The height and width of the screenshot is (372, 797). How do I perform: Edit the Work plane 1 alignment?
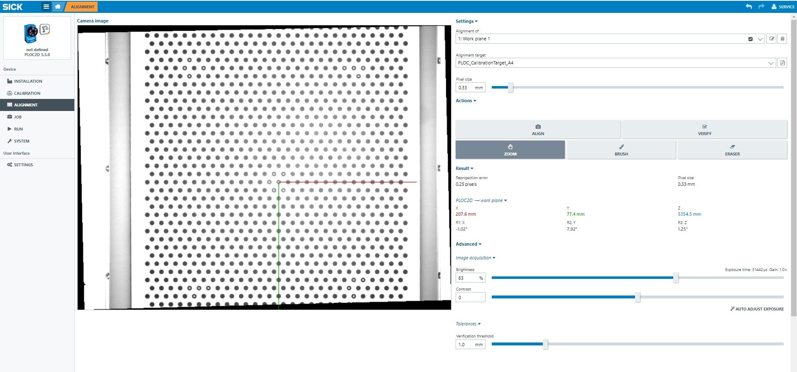tap(771, 39)
